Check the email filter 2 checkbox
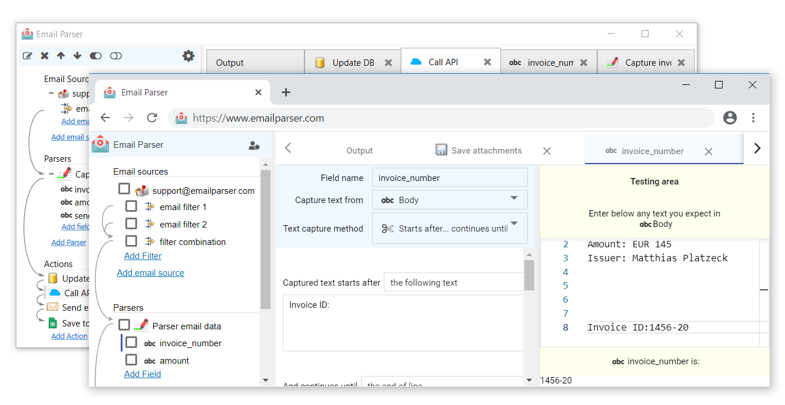785x405 pixels. click(x=131, y=223)
